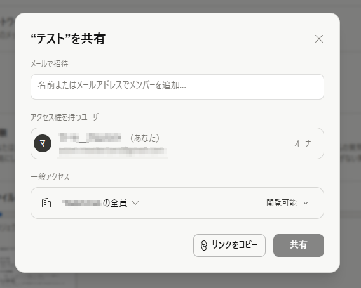The height and width of the screenshot is (288, 361).
Task: Click the メールで招待 section label
Action: 50,63
